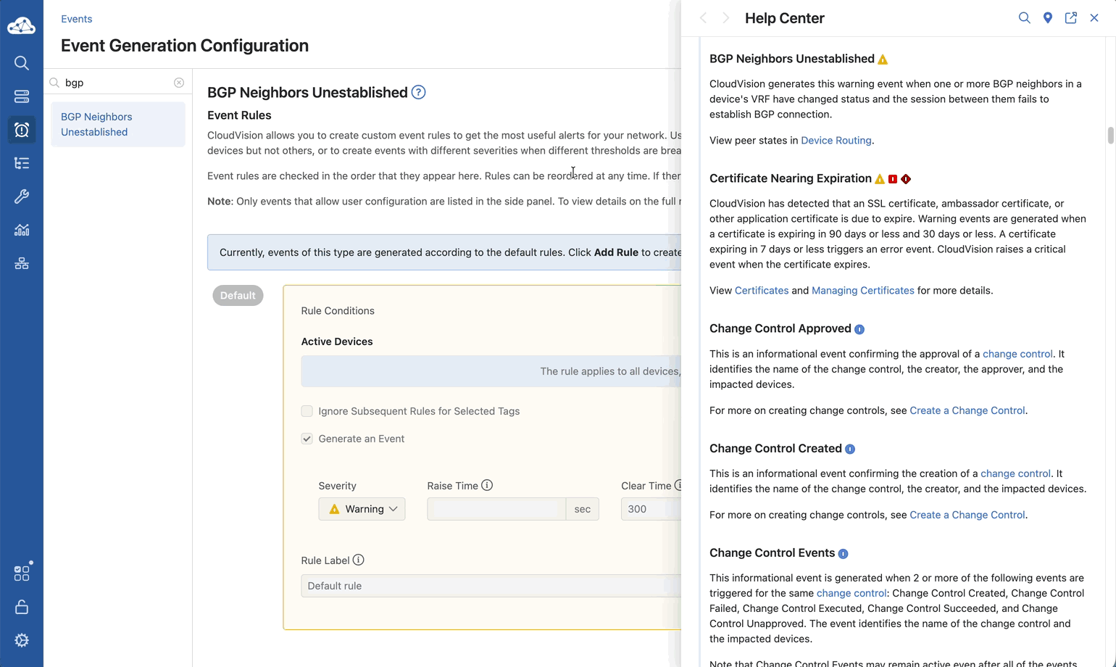Screen dimensions: 1116x667
Task: Click the info icon beside Change Control Approved
Action: click(x=859, y=329)
